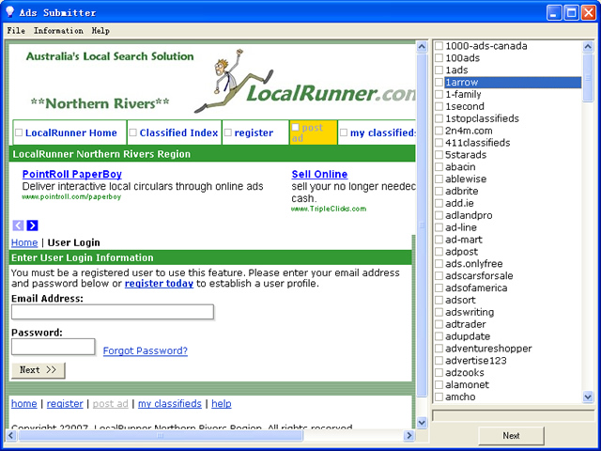The width and height of the screenshot is (601, 451).
Task: Click the Next button below site list
Action: click(x=511, y=436)
